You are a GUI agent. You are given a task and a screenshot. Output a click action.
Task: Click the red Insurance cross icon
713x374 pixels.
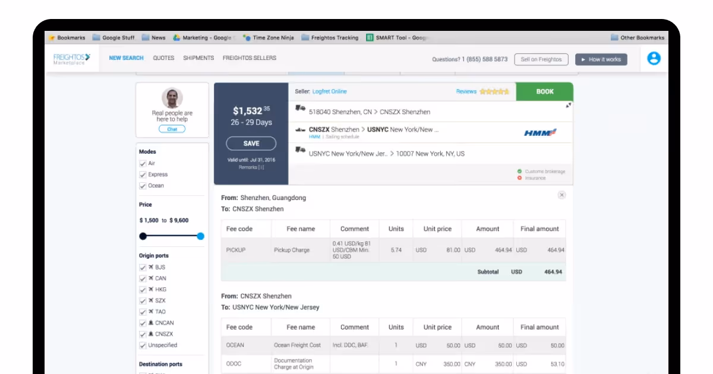520,178
